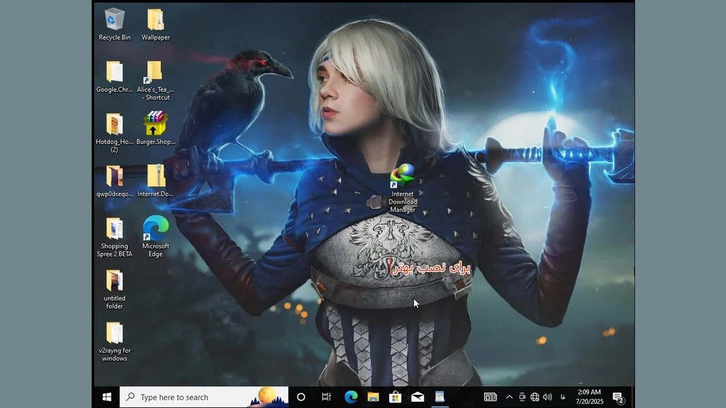Open News and interests taskbar widget
Viewport: 726px width, 408px height.
[491, 397]
